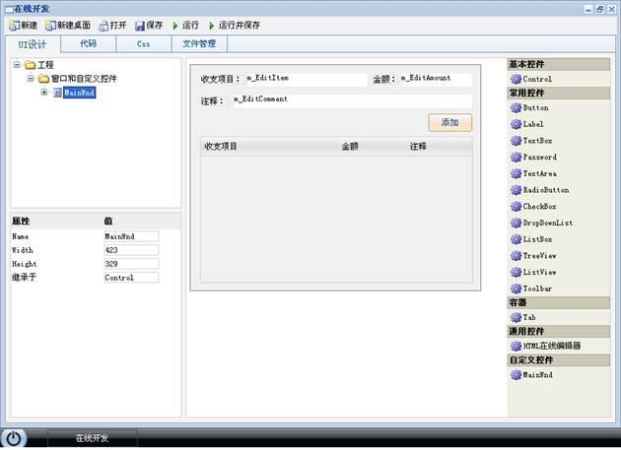621x450 pixels.
Task: Pick the TreeView control icon
Action: pyautogui.click(x=516, y=256)
